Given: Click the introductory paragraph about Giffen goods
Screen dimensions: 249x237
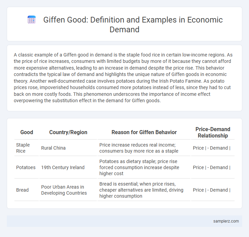Looking at the screenshot, I should [x=123, y=78].
